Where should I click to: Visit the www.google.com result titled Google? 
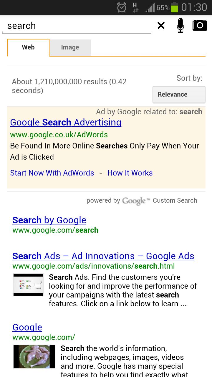click(27, 327)
